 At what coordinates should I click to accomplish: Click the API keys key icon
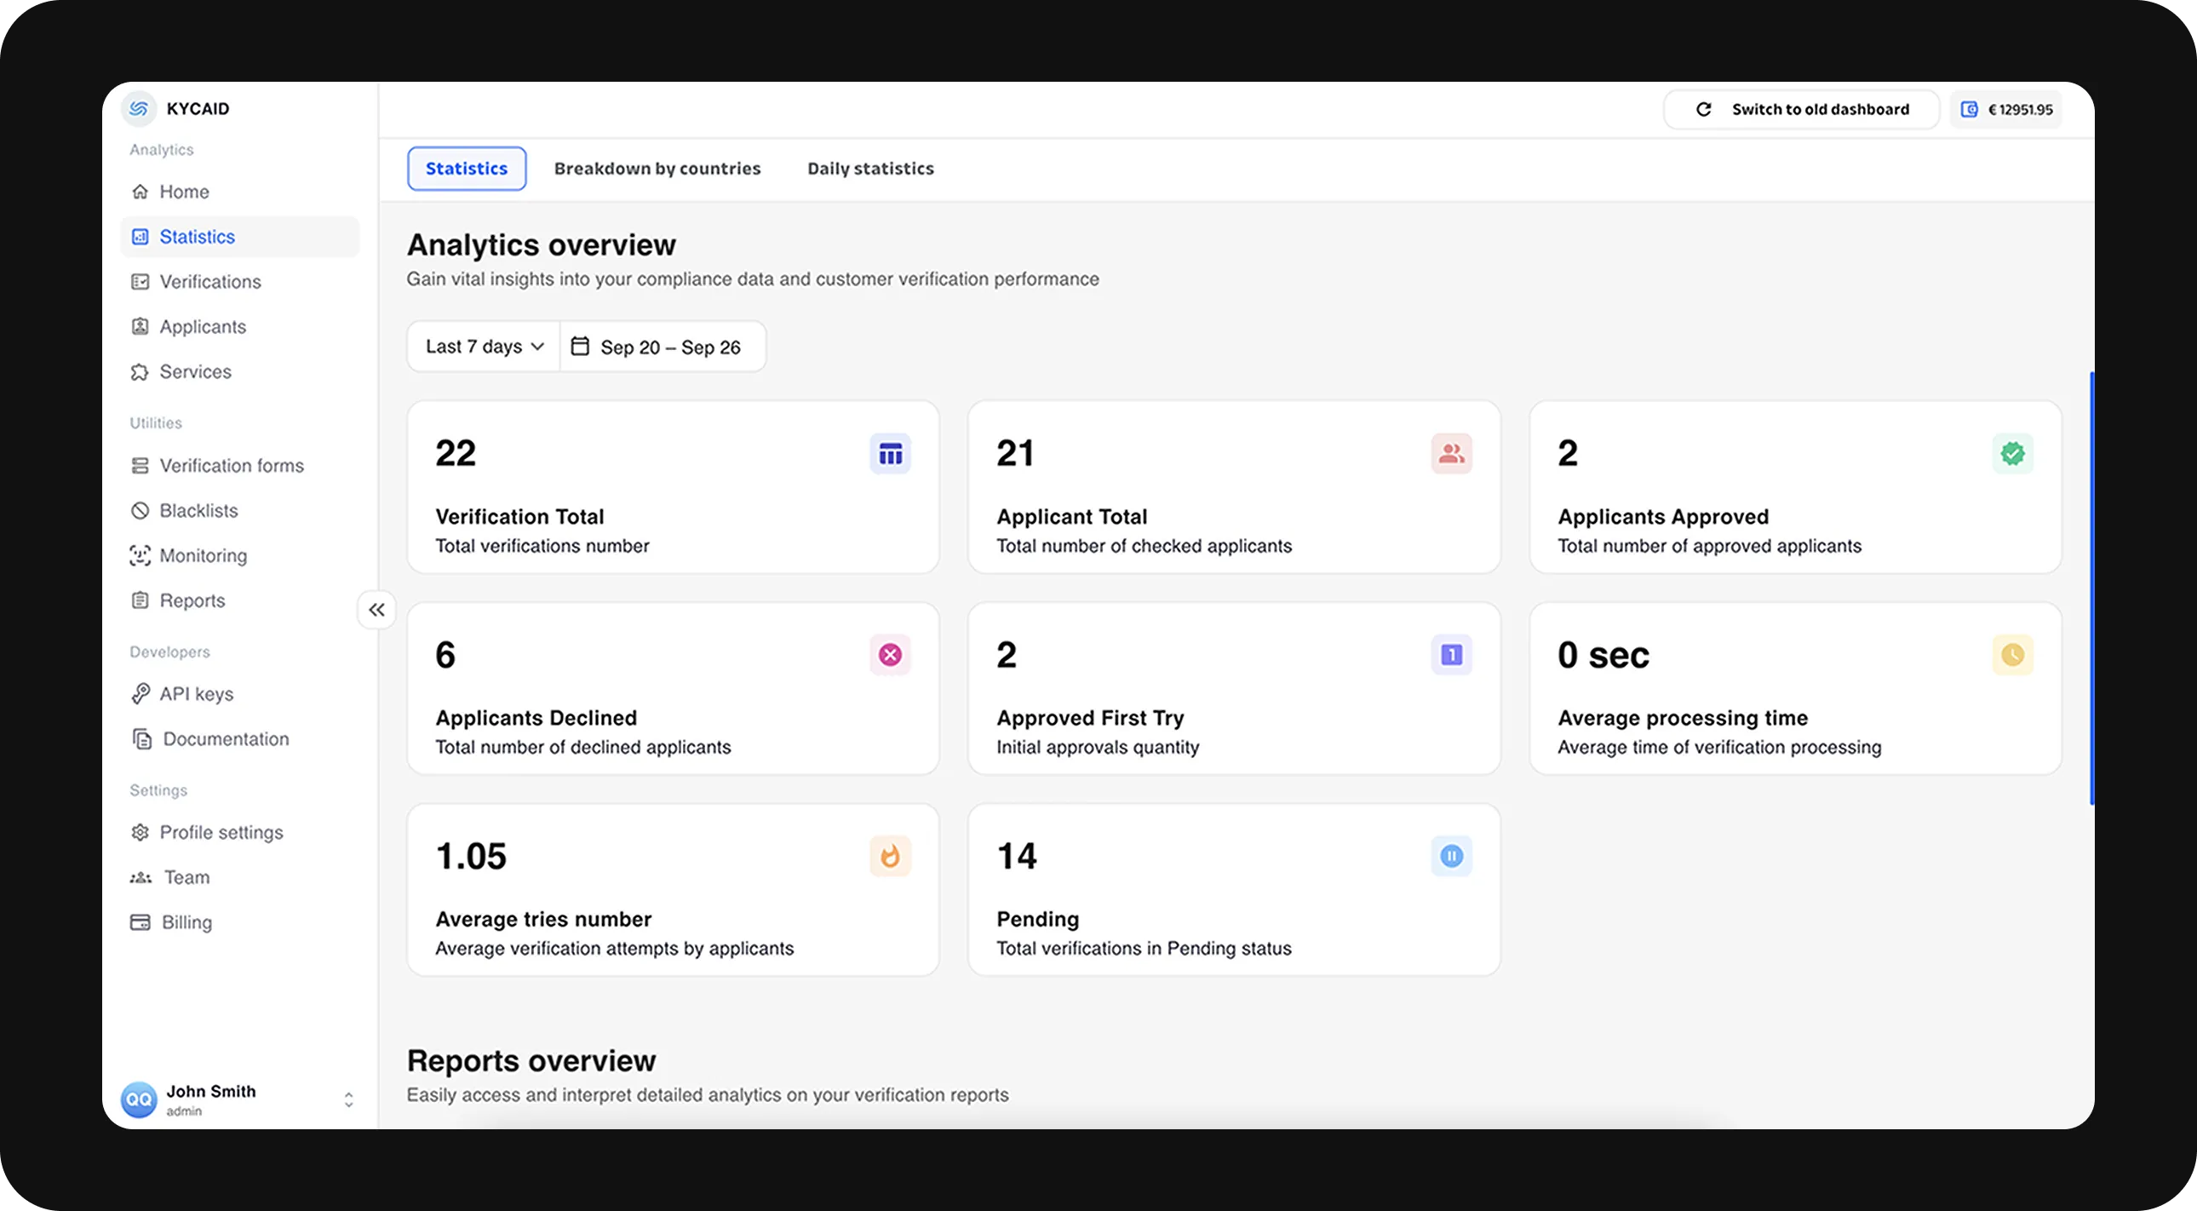pos(141,694)
